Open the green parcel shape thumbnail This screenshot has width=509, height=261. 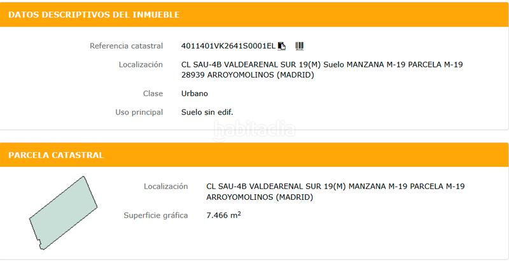63,213
